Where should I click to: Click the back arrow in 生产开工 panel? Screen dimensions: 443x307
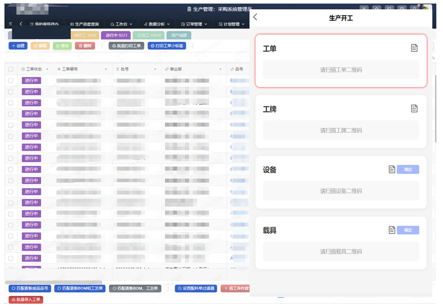click(255, 17)
